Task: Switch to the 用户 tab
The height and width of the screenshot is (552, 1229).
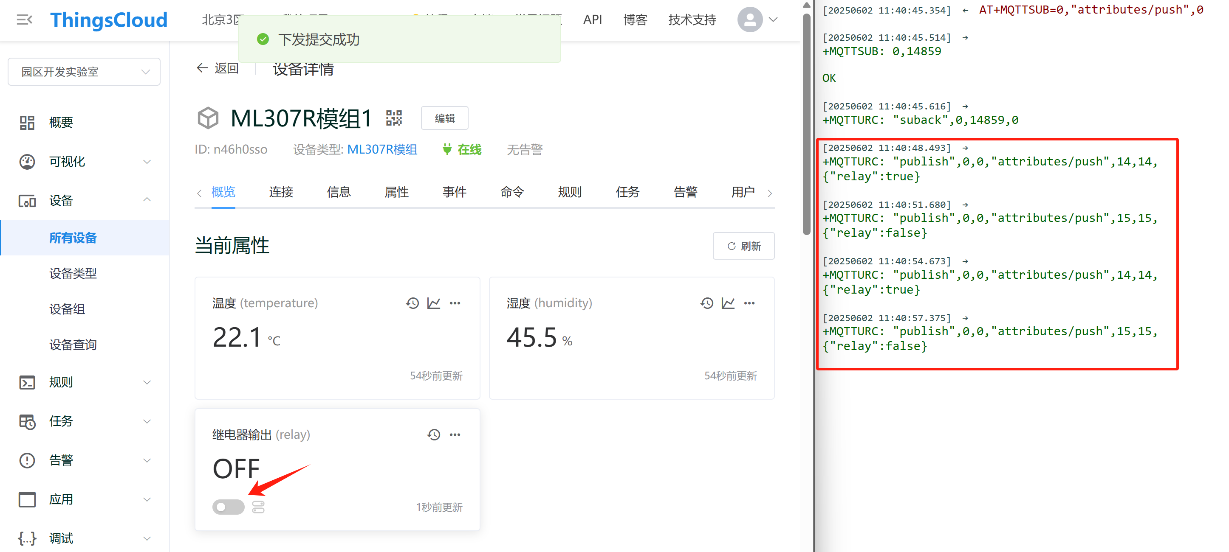Action: tap(743, 192)
